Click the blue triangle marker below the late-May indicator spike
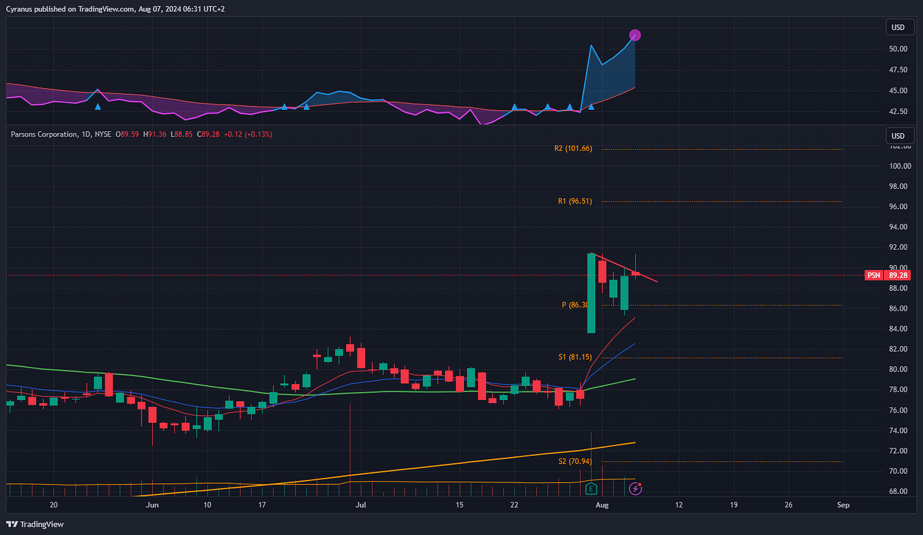Image resolution: width=923 pixels, height=535 pixels. point(98,106)
